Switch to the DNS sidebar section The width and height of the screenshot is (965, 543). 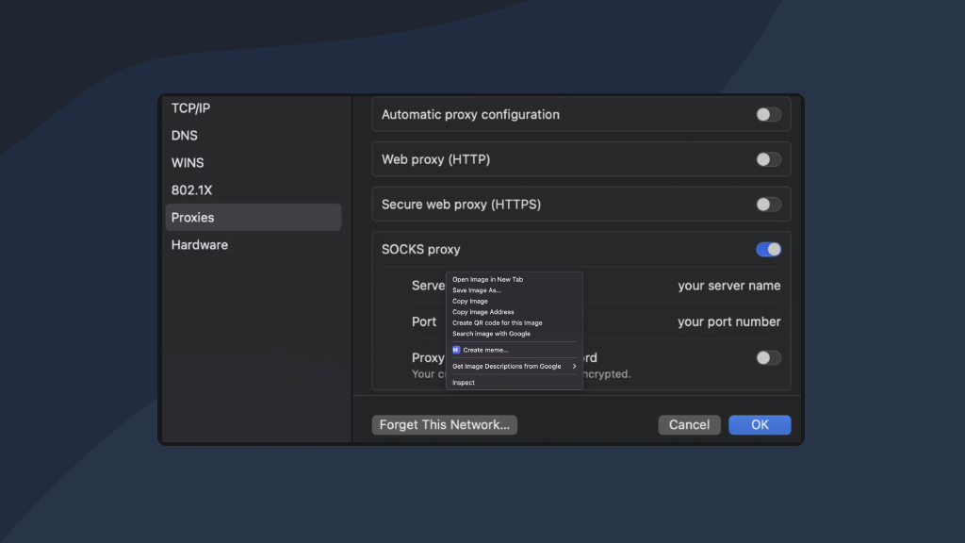[185, 136]
